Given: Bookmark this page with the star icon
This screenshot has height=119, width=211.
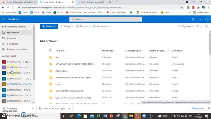Looking at the screenshot, I should [x=182, y=8].
